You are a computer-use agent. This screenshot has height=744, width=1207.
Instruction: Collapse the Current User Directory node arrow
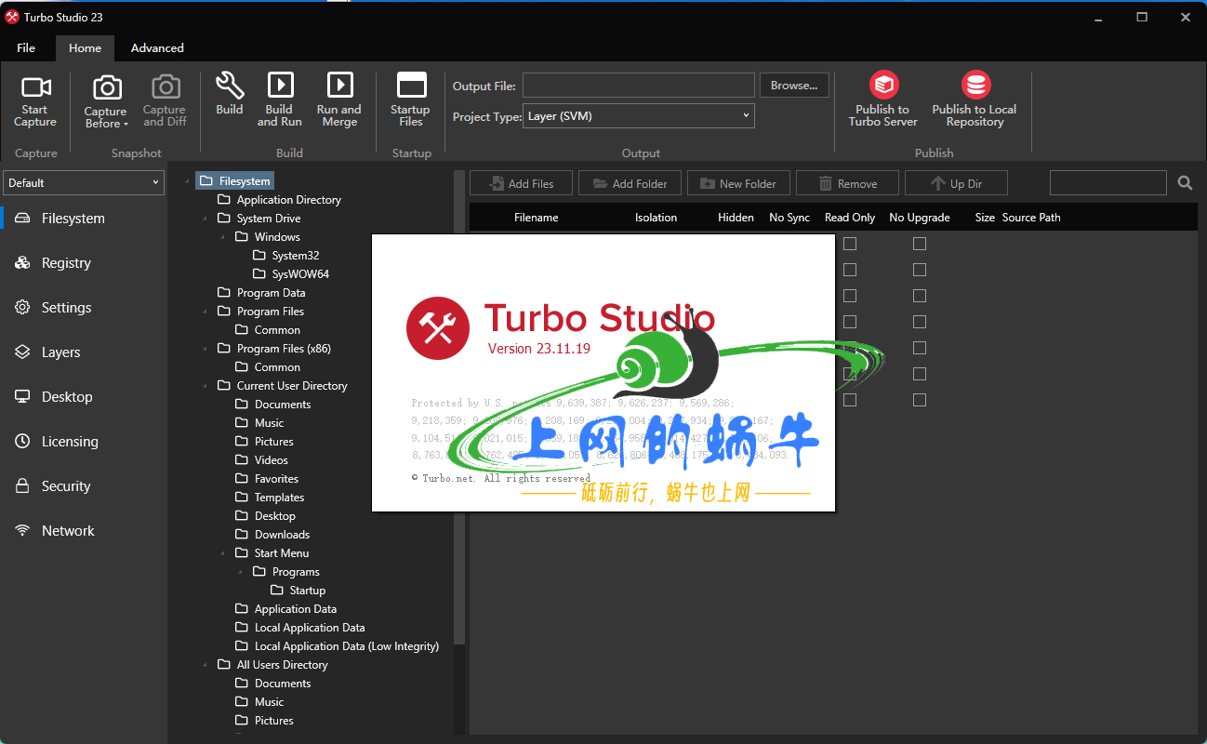coord(206,386)
